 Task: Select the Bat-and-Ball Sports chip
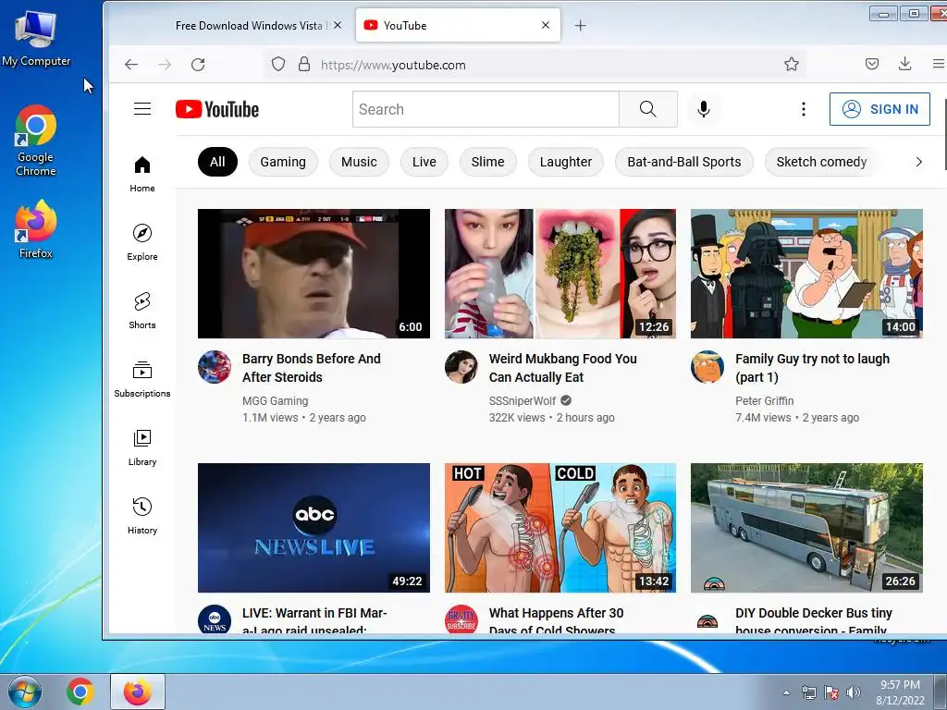pos(683,162)
